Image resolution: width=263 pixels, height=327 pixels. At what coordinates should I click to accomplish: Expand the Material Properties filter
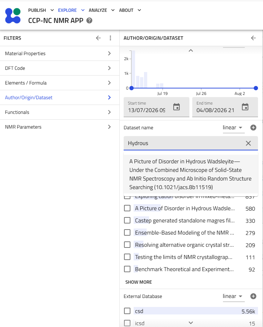[60, 53]
